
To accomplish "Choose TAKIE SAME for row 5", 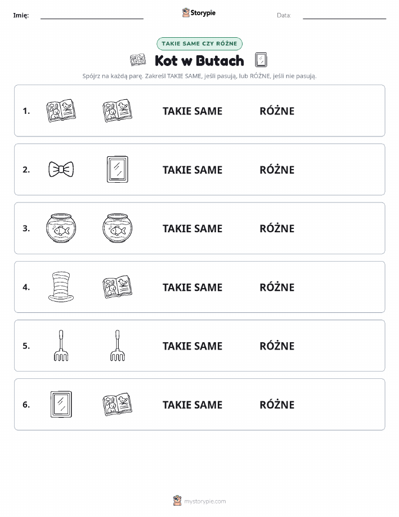I will pos(192,346).
